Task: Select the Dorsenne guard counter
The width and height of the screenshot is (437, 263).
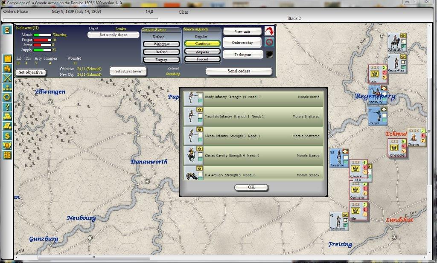Action: coord(339,158)
